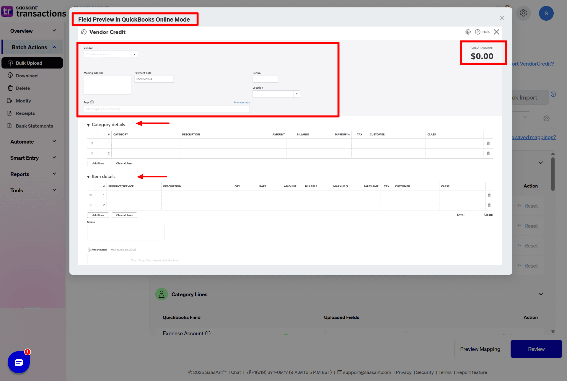Expand the Automate sidebar menu

54,141
